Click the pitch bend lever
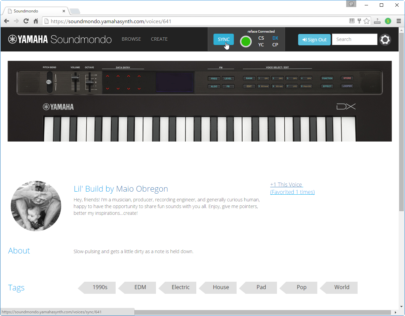The height and width of the screenshot is (316, 405). [x=49, y=82]
